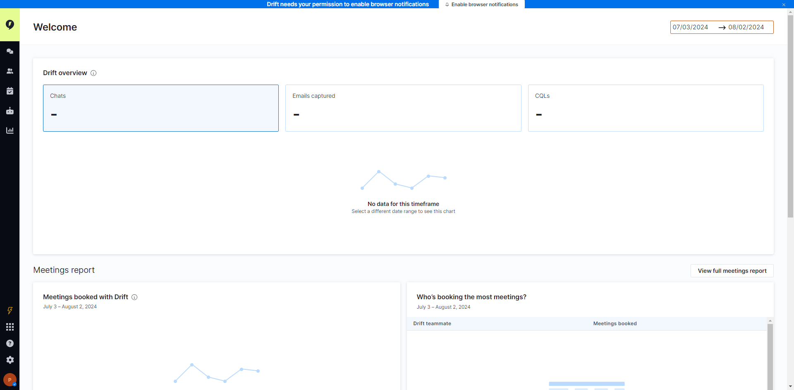Click the Meetings booked with Drift title
Image resolution: width=794 pixels, height=390 pixels.
click(86, 297)
